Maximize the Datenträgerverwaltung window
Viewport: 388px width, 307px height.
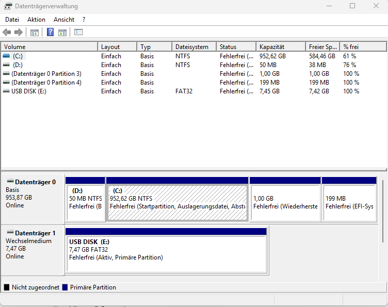[352, 6]
